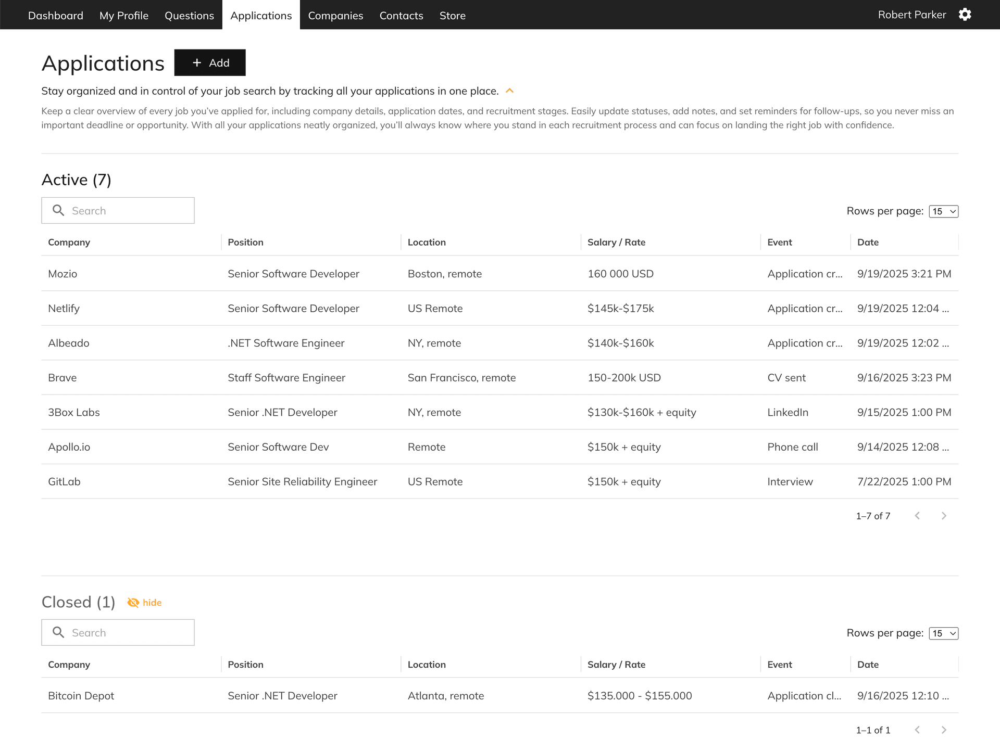Go to previous page of Active applications
Viewport: 1000px width, 752px height.
pyautogui.click(x=918, y=516)
